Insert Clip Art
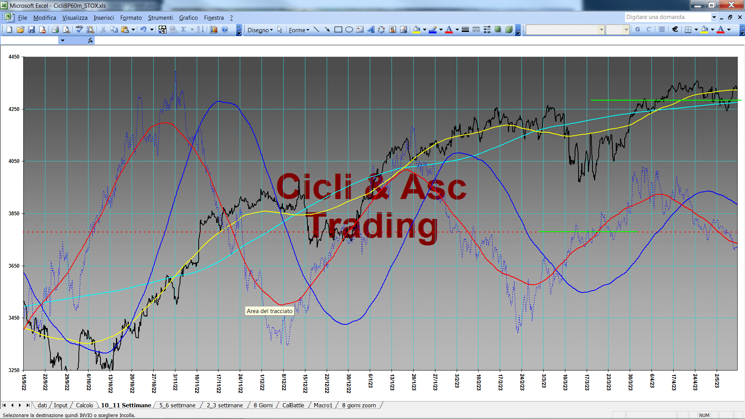Screen dimensions: 745x419 pyautogui.click(x=393, y=29)
